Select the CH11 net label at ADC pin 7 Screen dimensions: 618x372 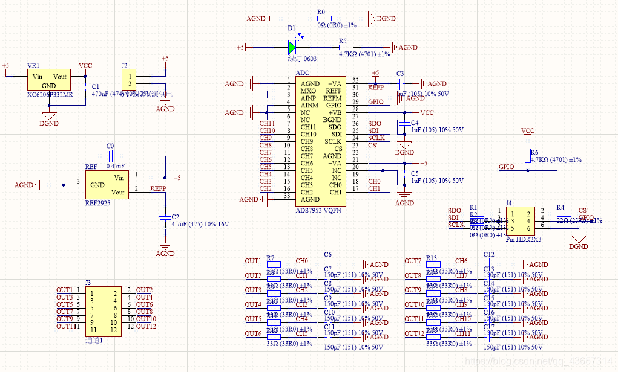point(267,123)
